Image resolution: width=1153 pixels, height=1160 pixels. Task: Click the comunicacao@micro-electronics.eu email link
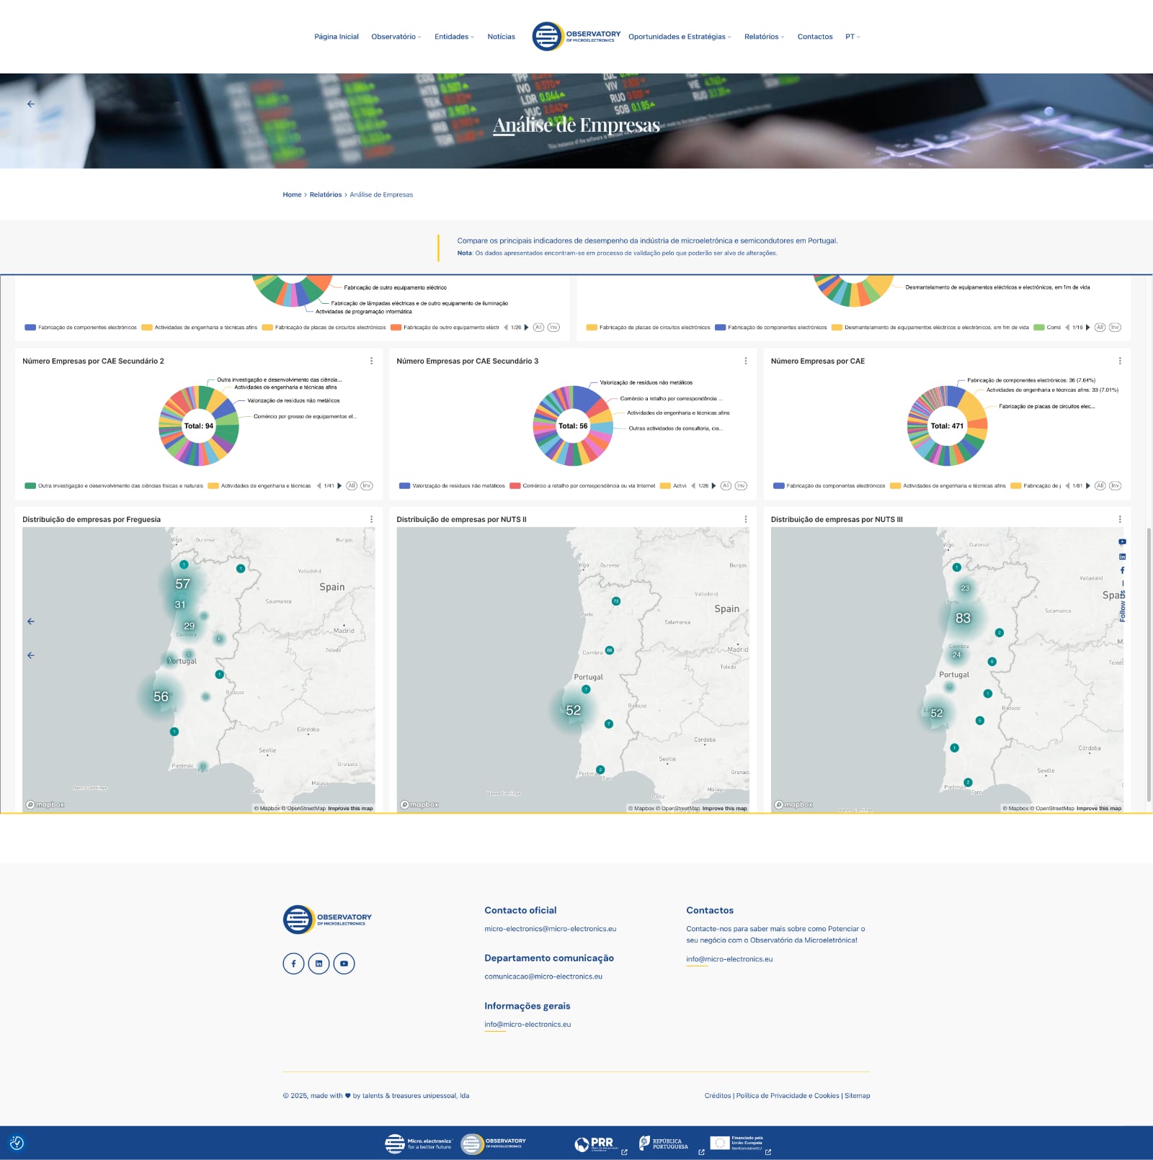(x=543, y=976)
